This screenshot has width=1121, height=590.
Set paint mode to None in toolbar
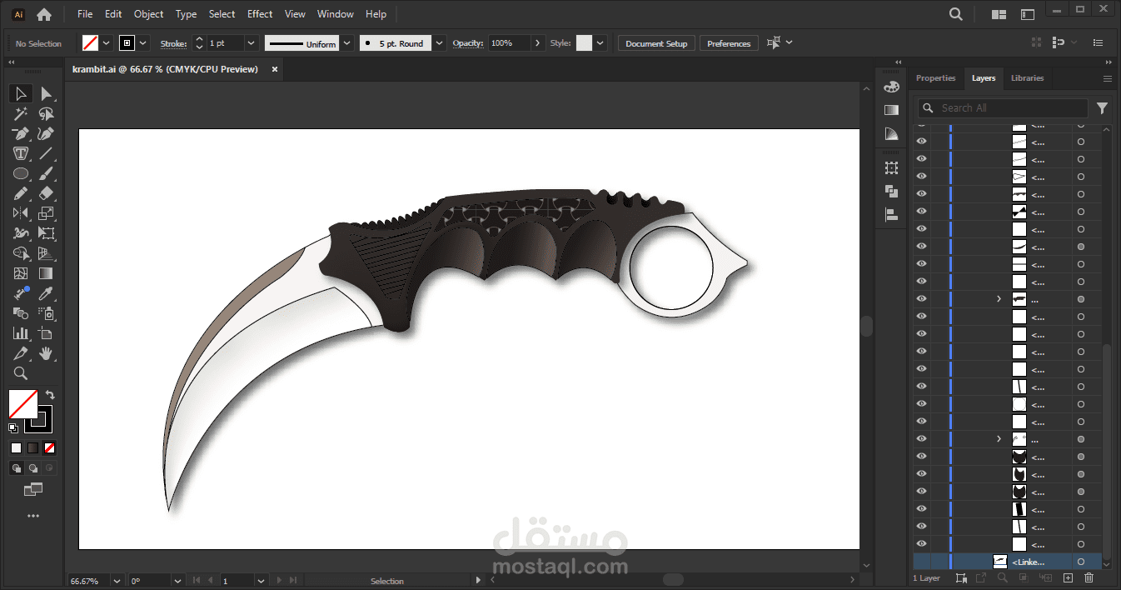pyautogui.click(x=49, y=447)
